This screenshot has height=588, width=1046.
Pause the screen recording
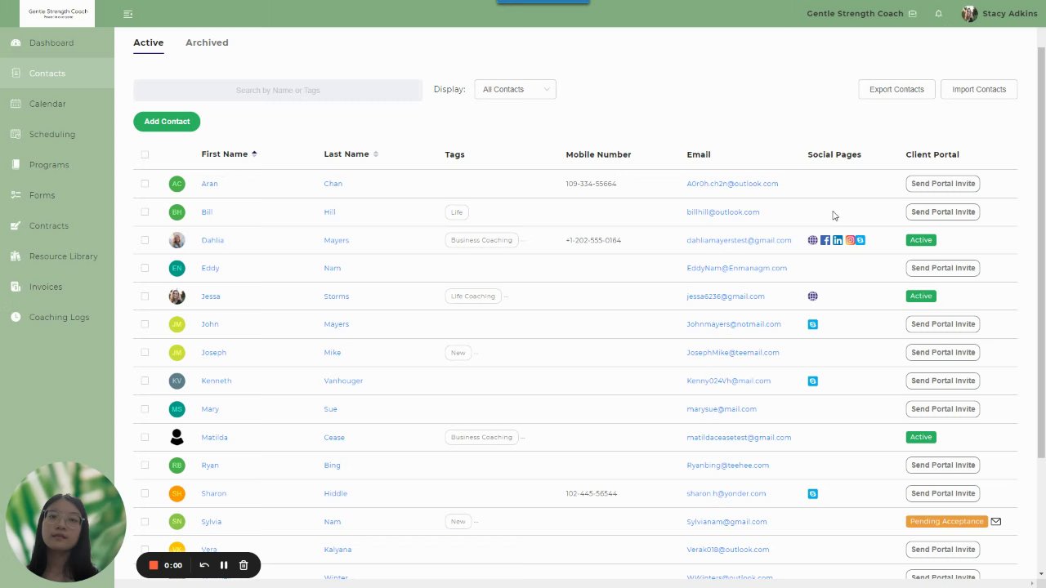pos(224,565)
